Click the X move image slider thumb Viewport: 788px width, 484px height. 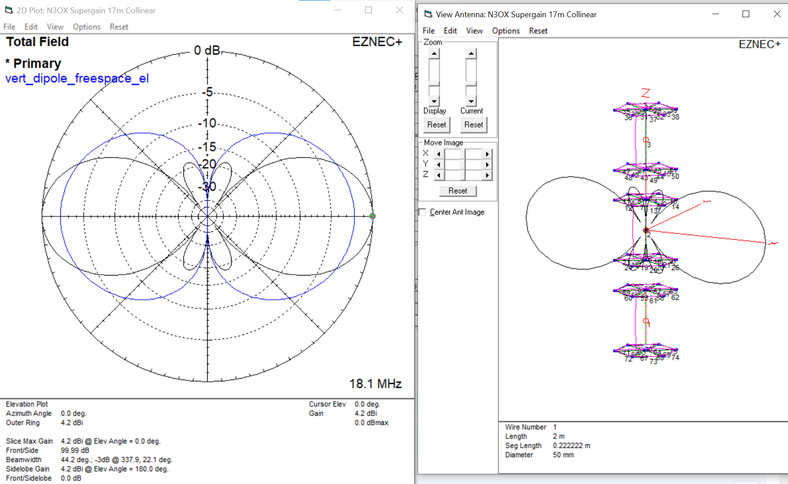point(463,154)
